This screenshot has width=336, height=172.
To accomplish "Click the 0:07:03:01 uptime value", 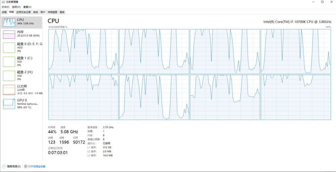I will 58,153.
